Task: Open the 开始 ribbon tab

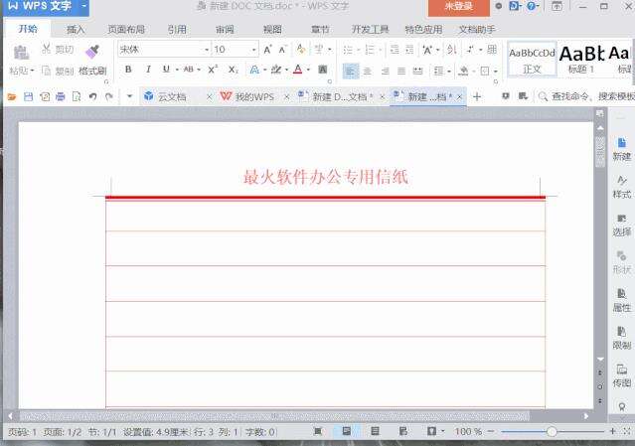Action: pyautogui.click(x=28, y=29)
